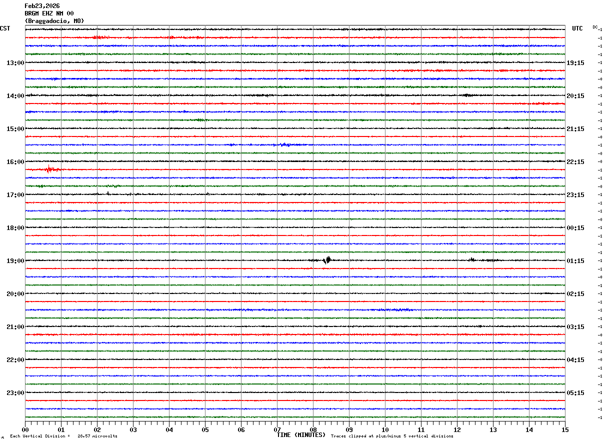Image resolution: width=605 pixels, height=443 pixels.
Task: Click minute tick label 15 on x-axis
Action: [x=565, y=430]
